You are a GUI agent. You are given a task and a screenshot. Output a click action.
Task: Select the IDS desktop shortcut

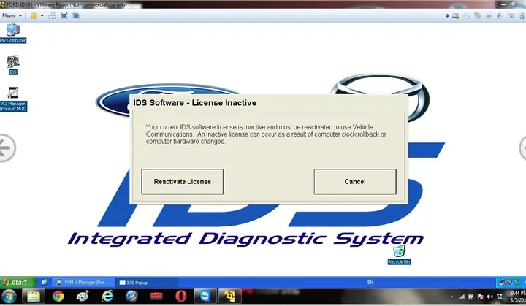point(12,65)
